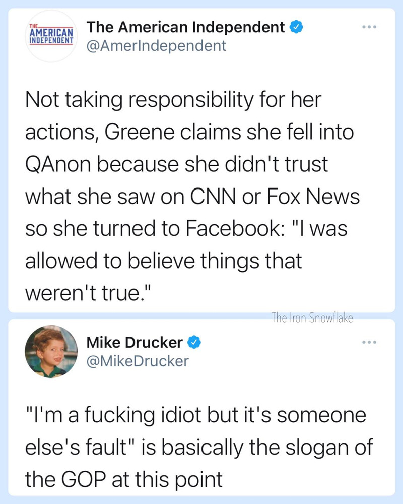Image resolution: width=403 pixels, height=504 pixels.
Task: Open three-dot menu on Mike Drucker's tweet
Action: 368,343
